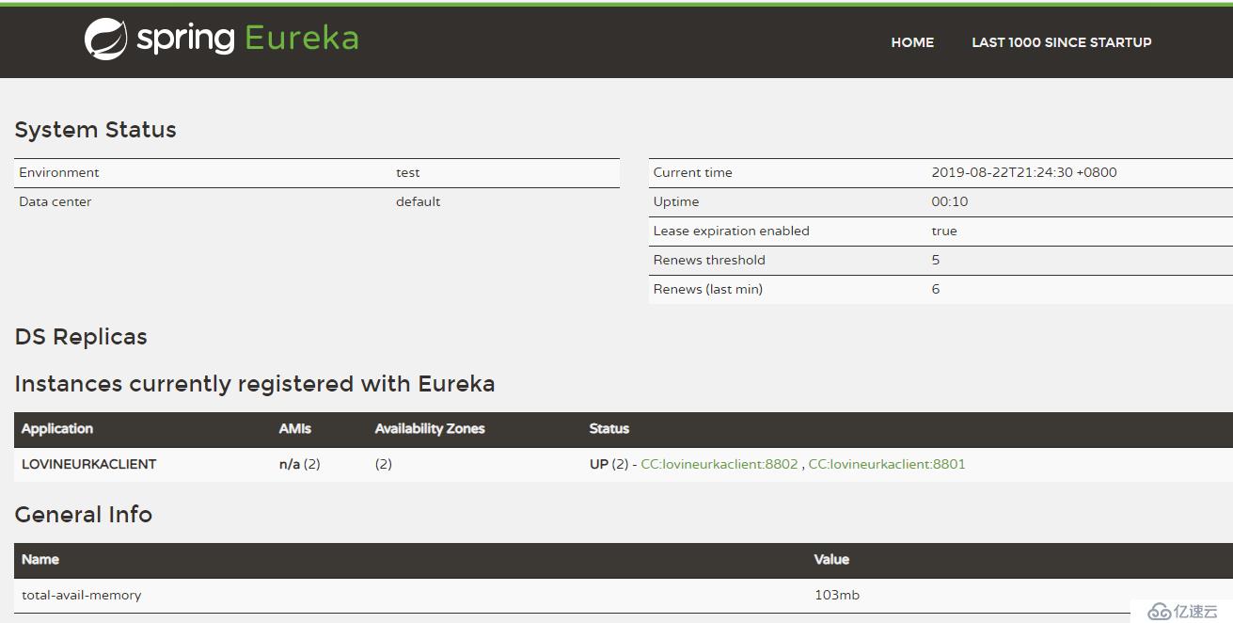The height and width of the screenshot is (623, 1233).
Task: Click the Application column header
Action: (57, 429)
